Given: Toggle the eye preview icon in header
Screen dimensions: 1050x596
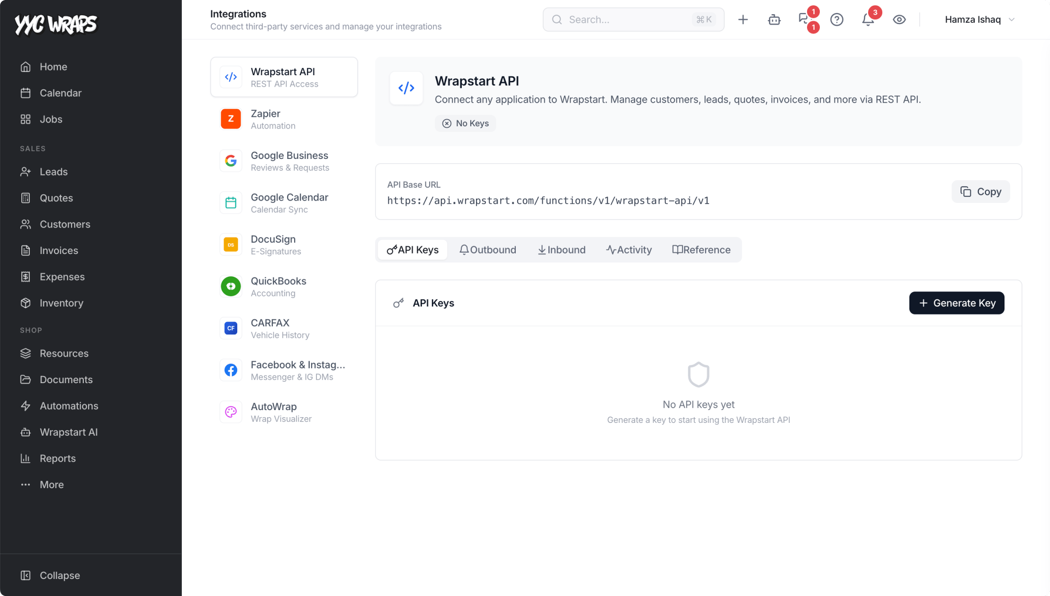Looking at the screenshot, I should tap(899, 19).
